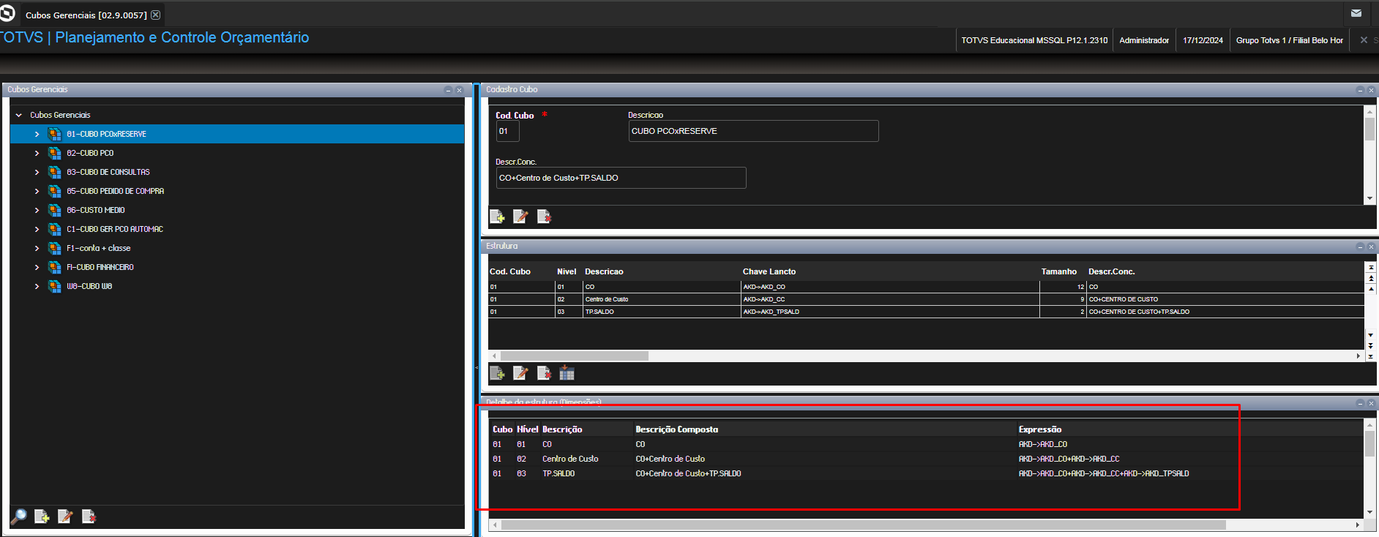
Task: Click the Cod. Cubo input field
Action: 507,131
